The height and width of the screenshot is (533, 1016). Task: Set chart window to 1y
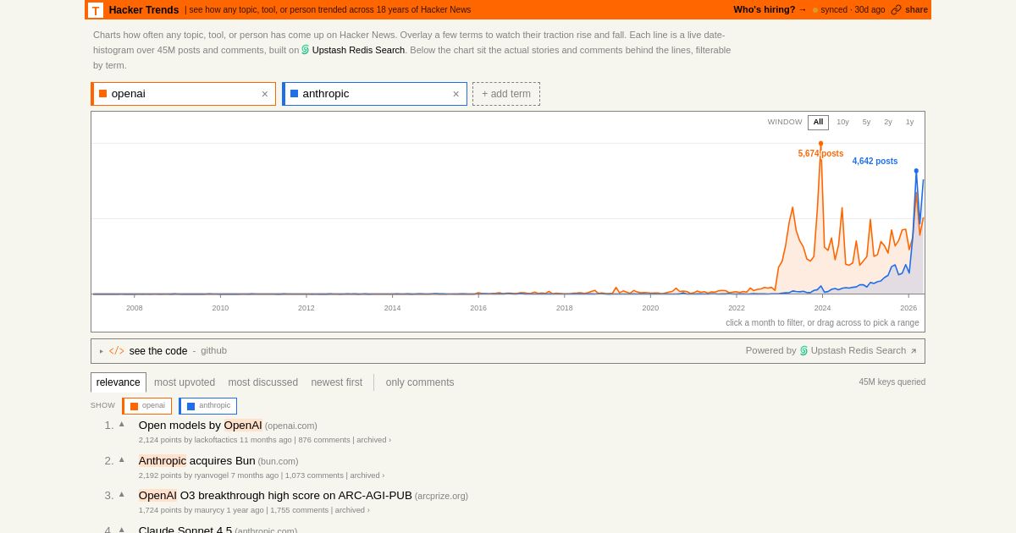coord(910,123)
